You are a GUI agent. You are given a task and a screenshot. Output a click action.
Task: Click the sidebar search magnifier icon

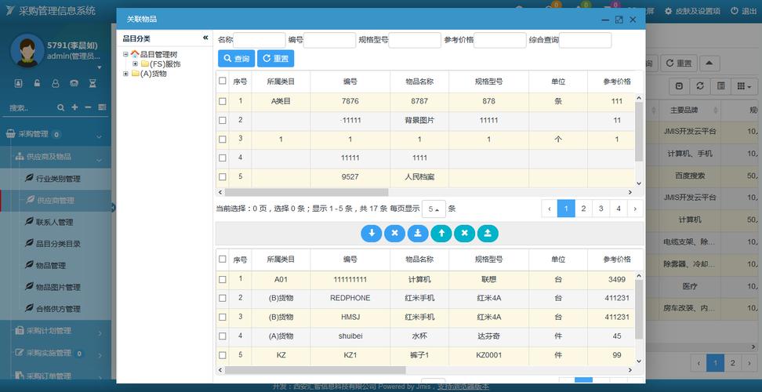60,107
